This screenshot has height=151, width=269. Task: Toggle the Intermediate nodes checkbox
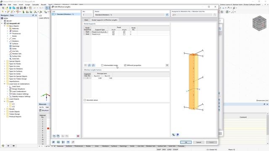102,65
